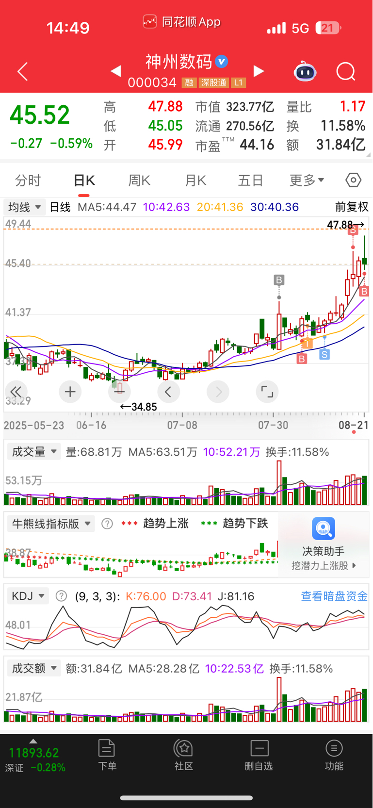The width and height of the screenshot is (373, 808).
Task: Tap 深证 index 11893.62 quote
Action: pyautogui.click(x=34, y=759)
